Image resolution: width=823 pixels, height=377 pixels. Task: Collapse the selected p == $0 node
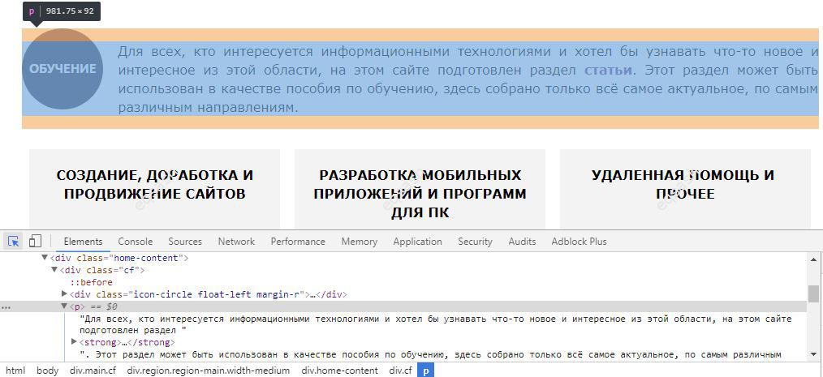(64, 306)
